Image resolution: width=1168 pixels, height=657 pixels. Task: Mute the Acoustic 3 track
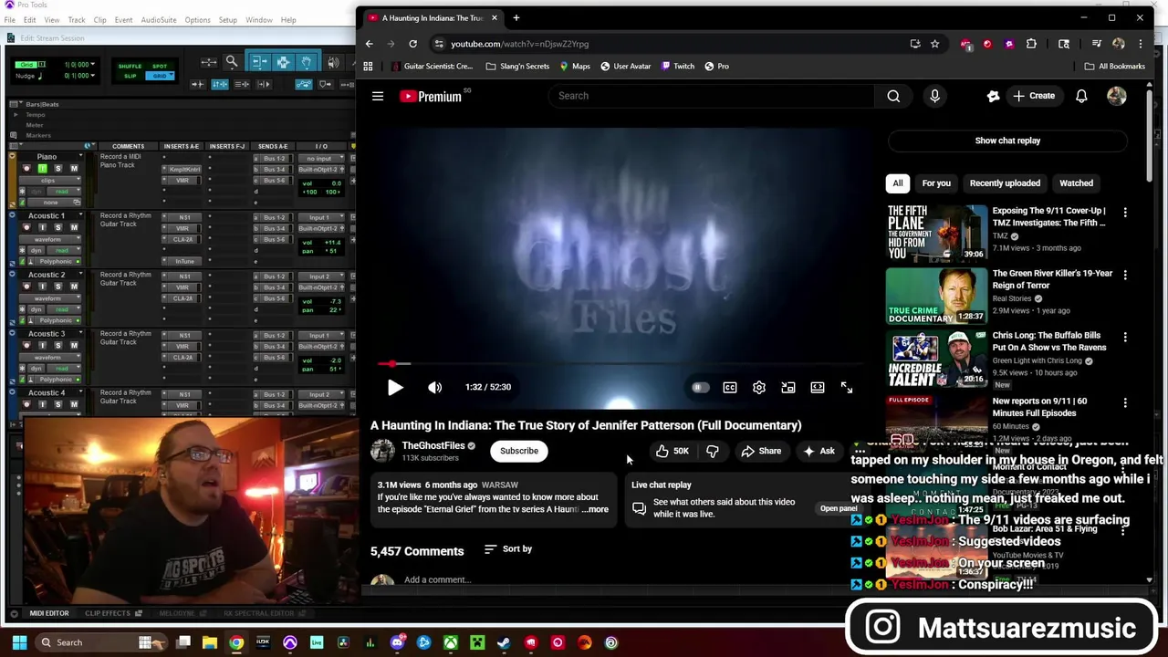click(74, 346)
